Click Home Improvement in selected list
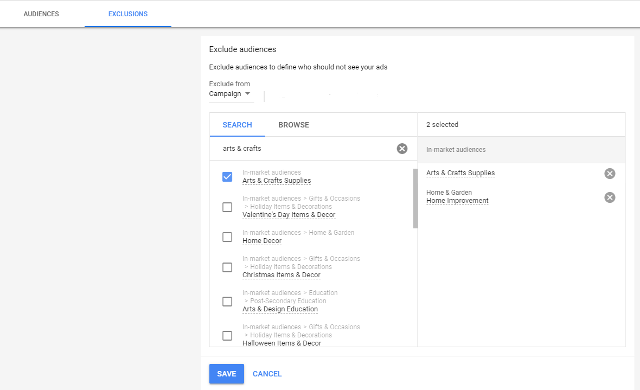This screenshot has width=640, height=390. 457,201
